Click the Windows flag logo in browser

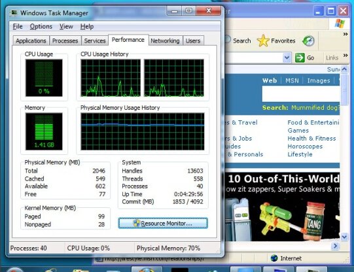(340, 24)
